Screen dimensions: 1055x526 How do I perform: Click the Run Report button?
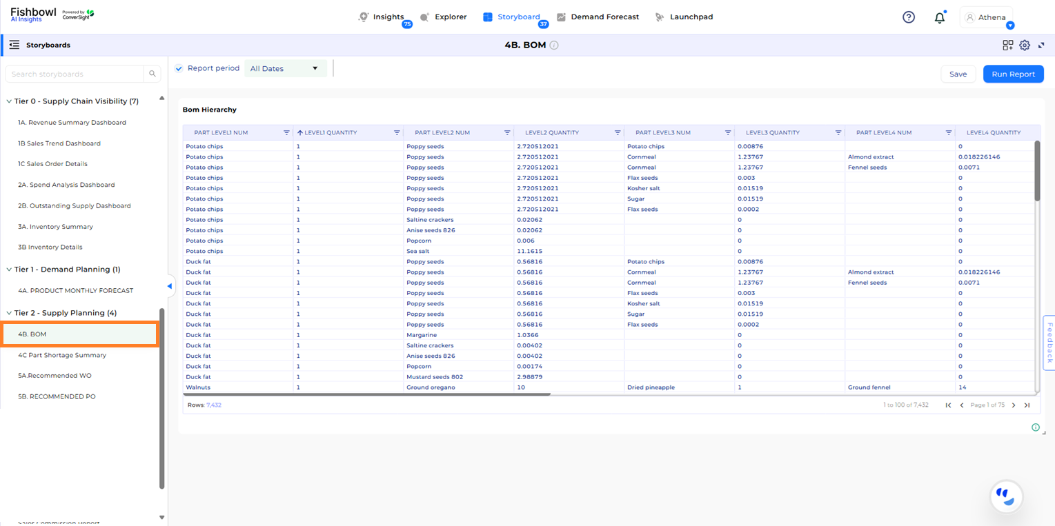[x=1013, y=74]
